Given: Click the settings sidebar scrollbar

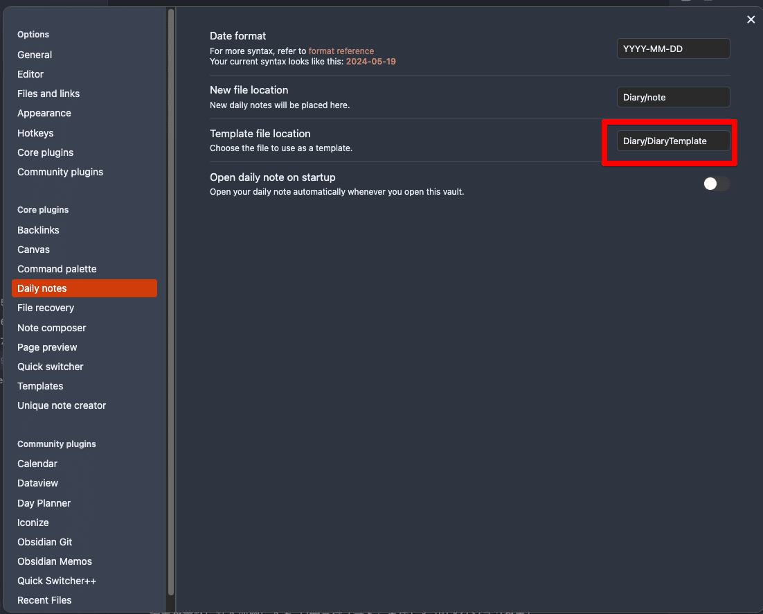Looking at the screenshot, I should point(170,305).
